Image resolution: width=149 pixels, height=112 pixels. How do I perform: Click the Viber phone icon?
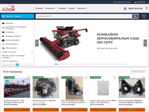pyautogui.click(x=125, y=8)
